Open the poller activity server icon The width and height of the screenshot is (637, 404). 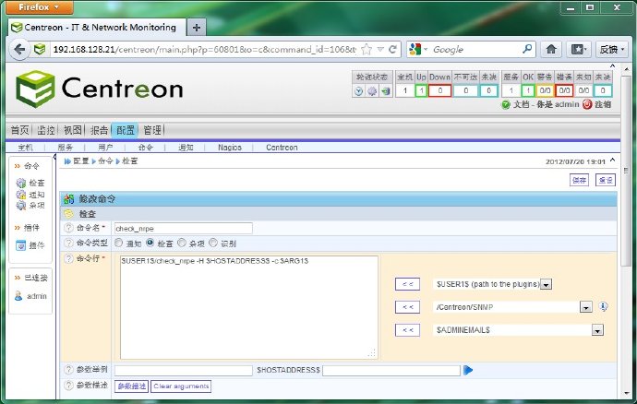[386, 91]
